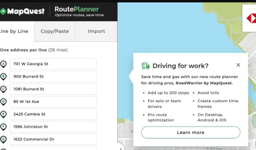The width and height of the screenshot is (256, 150).
Task: Click stop marker F icon
Action: (x=3, y=127)
